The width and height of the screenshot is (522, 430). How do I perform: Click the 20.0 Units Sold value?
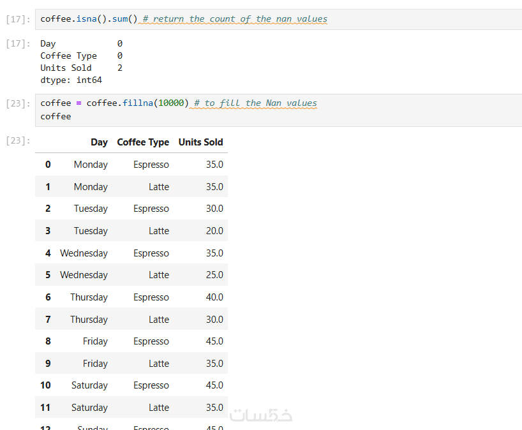(214, 231)
